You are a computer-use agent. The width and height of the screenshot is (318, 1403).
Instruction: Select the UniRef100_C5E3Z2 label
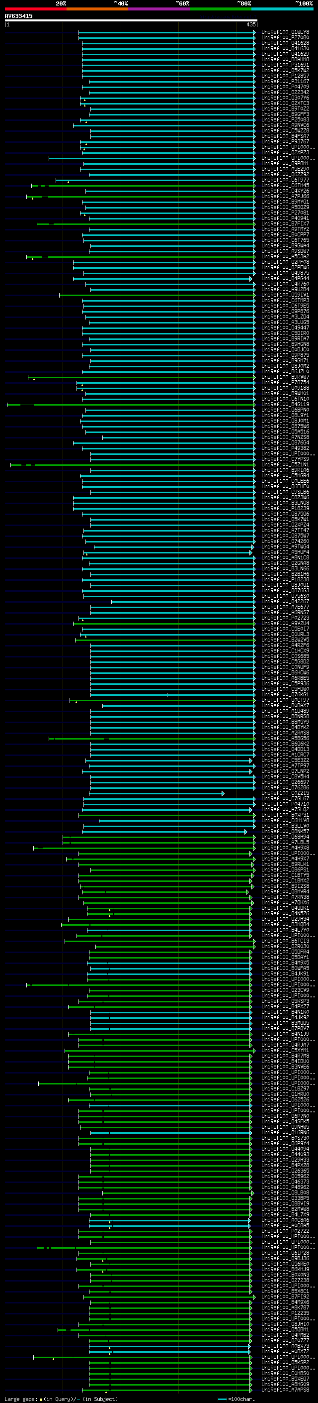click(x=285, y=760)
